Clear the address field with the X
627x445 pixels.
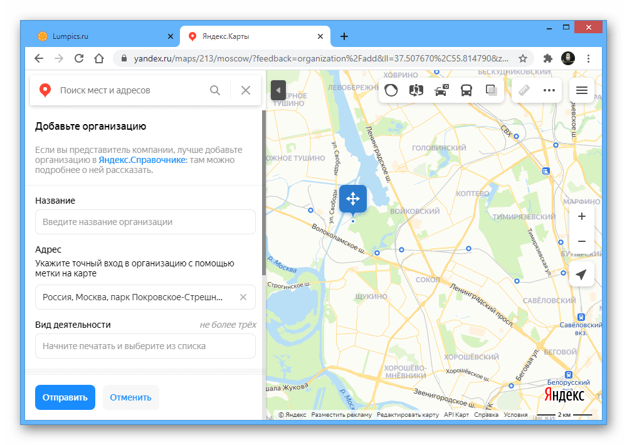(243, 297)
